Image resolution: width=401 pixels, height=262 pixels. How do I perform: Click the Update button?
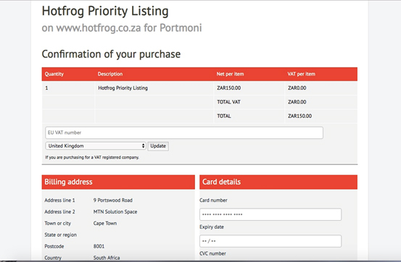[x=158, y=146]
